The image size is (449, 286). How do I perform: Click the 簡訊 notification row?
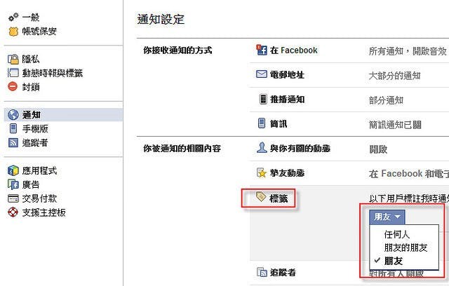[x=278, y=124]
